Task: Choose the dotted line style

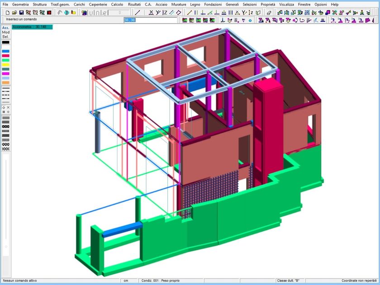Action: (5, 102)
